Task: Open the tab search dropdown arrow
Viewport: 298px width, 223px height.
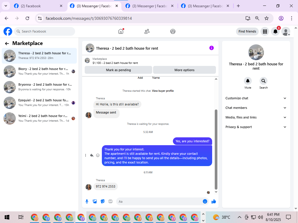Action: tap(6, 6)
